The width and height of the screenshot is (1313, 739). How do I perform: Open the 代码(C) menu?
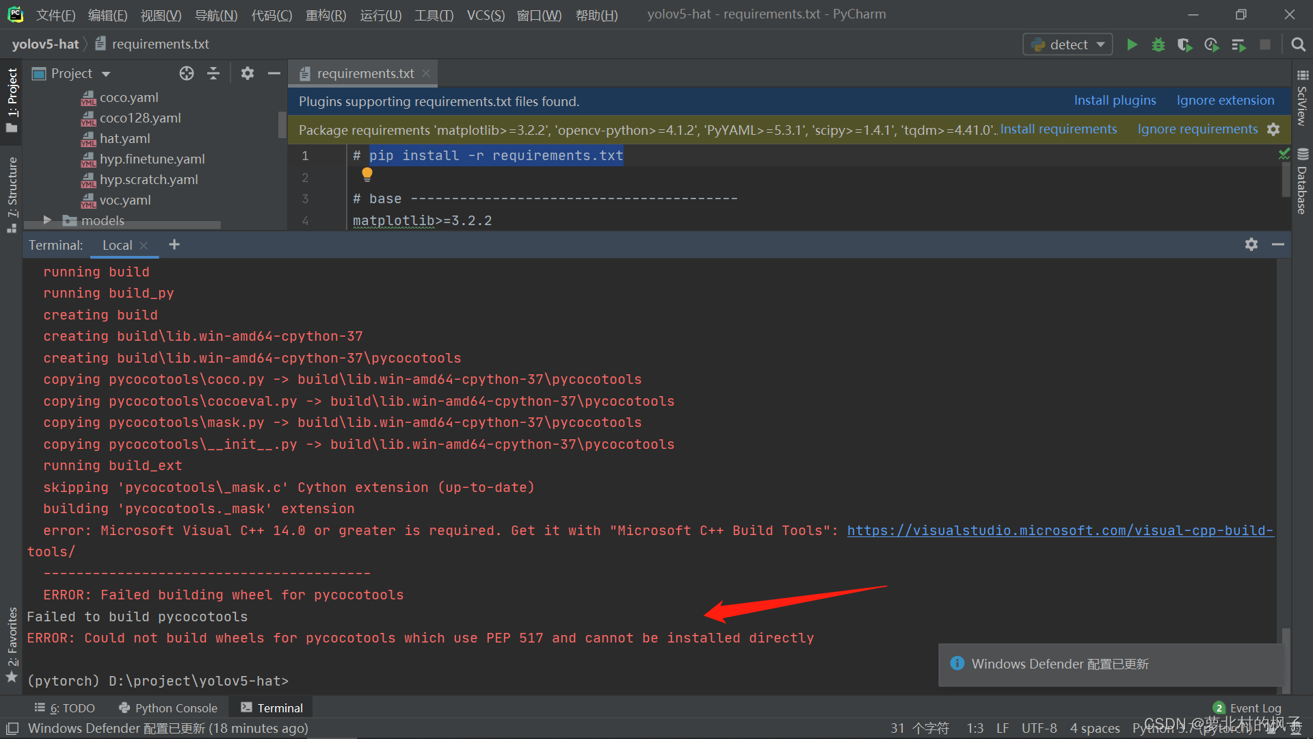(271, 15)
